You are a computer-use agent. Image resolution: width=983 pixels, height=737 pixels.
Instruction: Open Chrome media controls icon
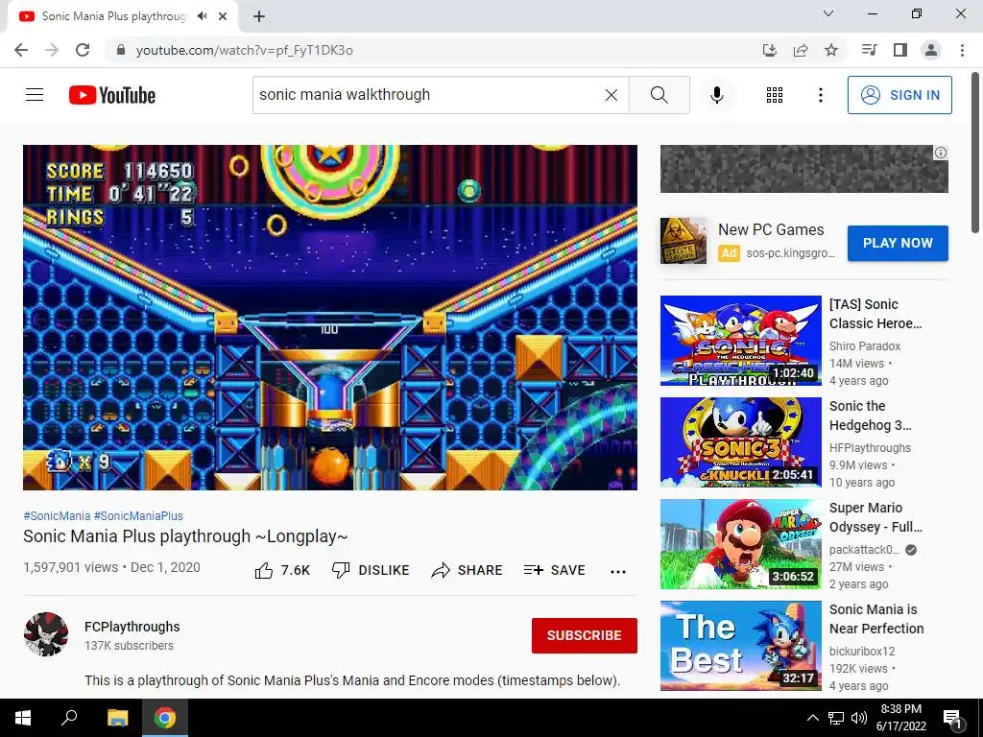869,50
